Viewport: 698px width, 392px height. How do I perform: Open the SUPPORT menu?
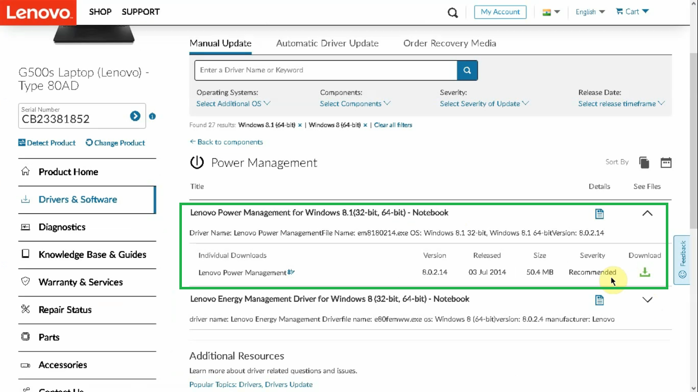pos(141,12)
